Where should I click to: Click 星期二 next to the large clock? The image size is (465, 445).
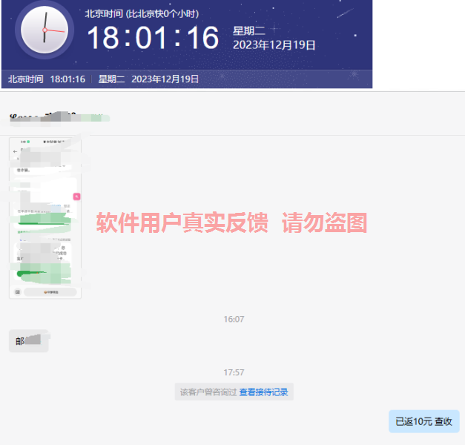coord(248,30)
